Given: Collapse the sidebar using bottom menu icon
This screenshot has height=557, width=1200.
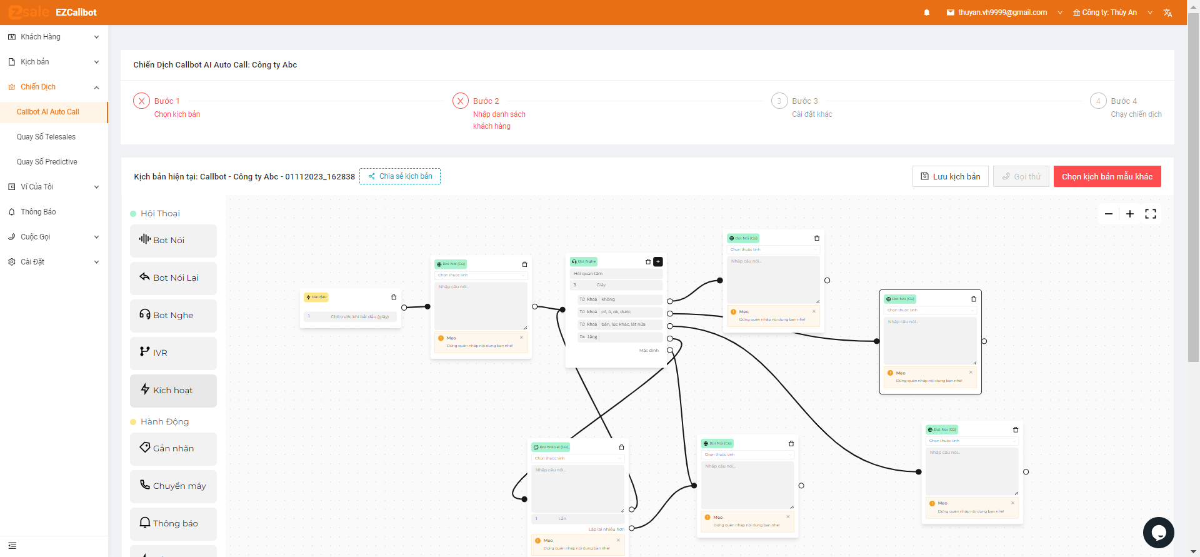Looking at the screenshot, I should click(12, 546).
